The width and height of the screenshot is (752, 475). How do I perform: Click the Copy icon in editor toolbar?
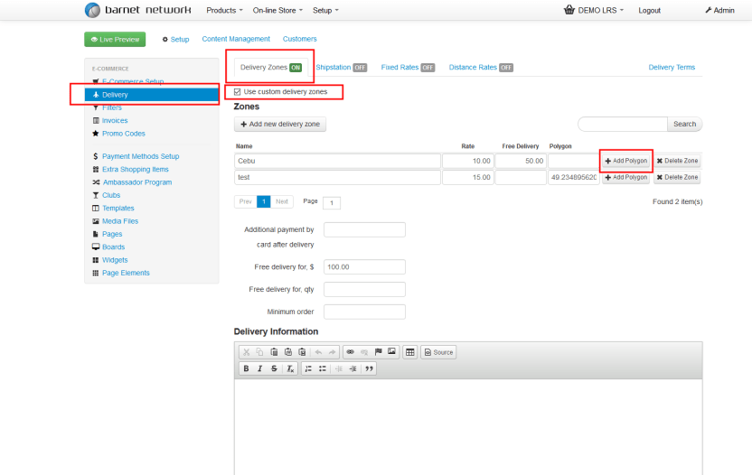[260, 352]
